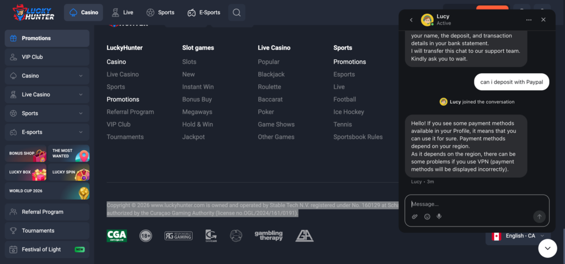
Task: Open Lucky Spin tile
Action: (69, 172)
